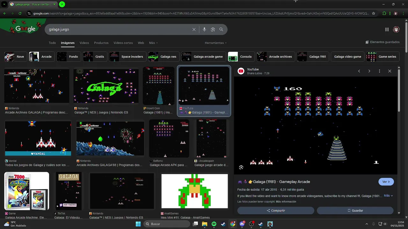
Task: Switch to the Todo results tab
Action: 52,43
